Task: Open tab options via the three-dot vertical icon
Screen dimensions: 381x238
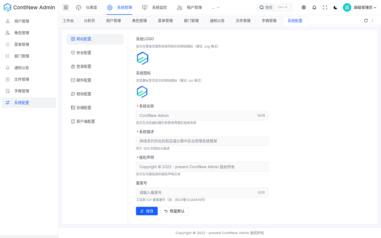Action: coord(373,21)
